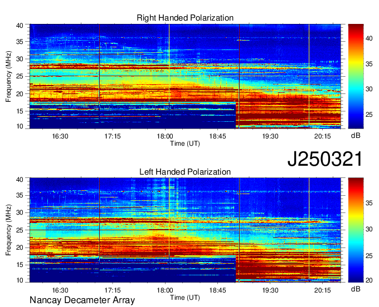Screen dimensions: 379x307
Task: Click the 'Nancay Decameter Array' caption
Action: click(82, 300)
